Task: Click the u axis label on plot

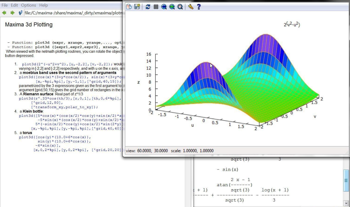Action: click(192, 125)
